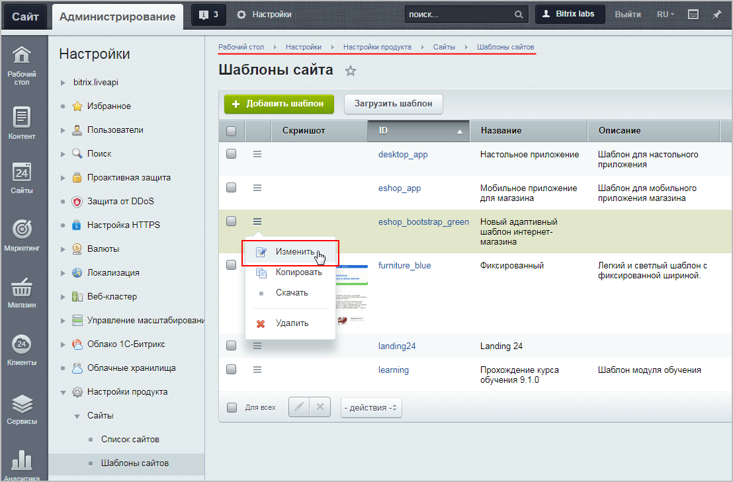Toggle the select-all header checkbox
This screenshot has width=733, height=482.
[231, 131]
